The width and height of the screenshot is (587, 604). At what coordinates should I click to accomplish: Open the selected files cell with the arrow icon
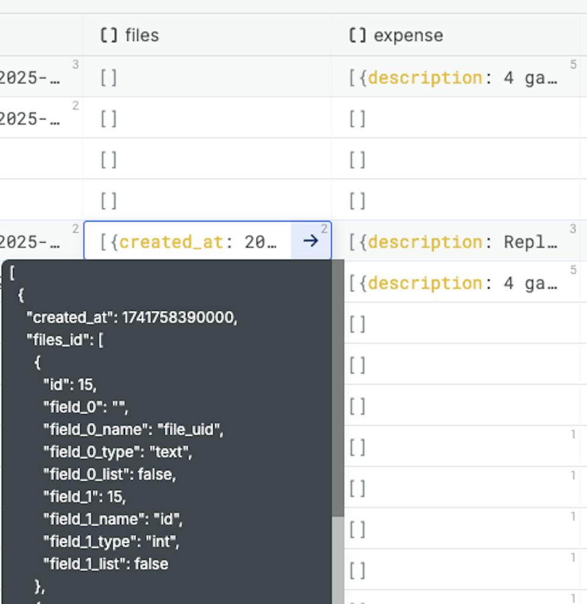click(312, 240)
